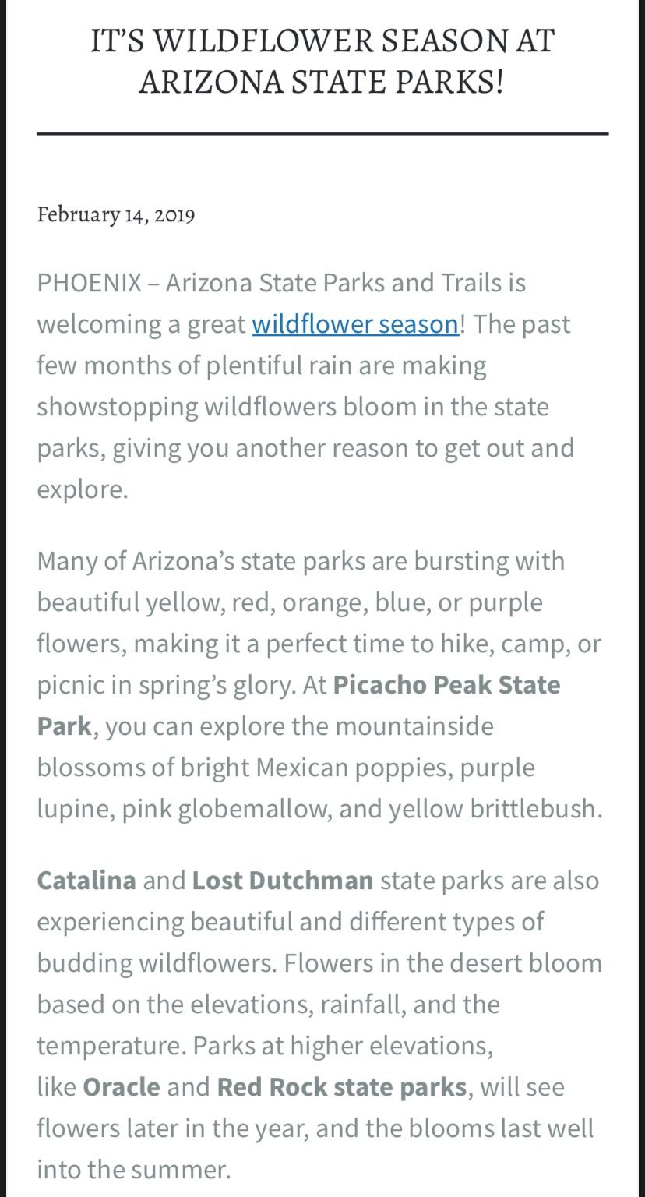
Task: Select the February 14, 2019 date
Action: click(116, 214)
